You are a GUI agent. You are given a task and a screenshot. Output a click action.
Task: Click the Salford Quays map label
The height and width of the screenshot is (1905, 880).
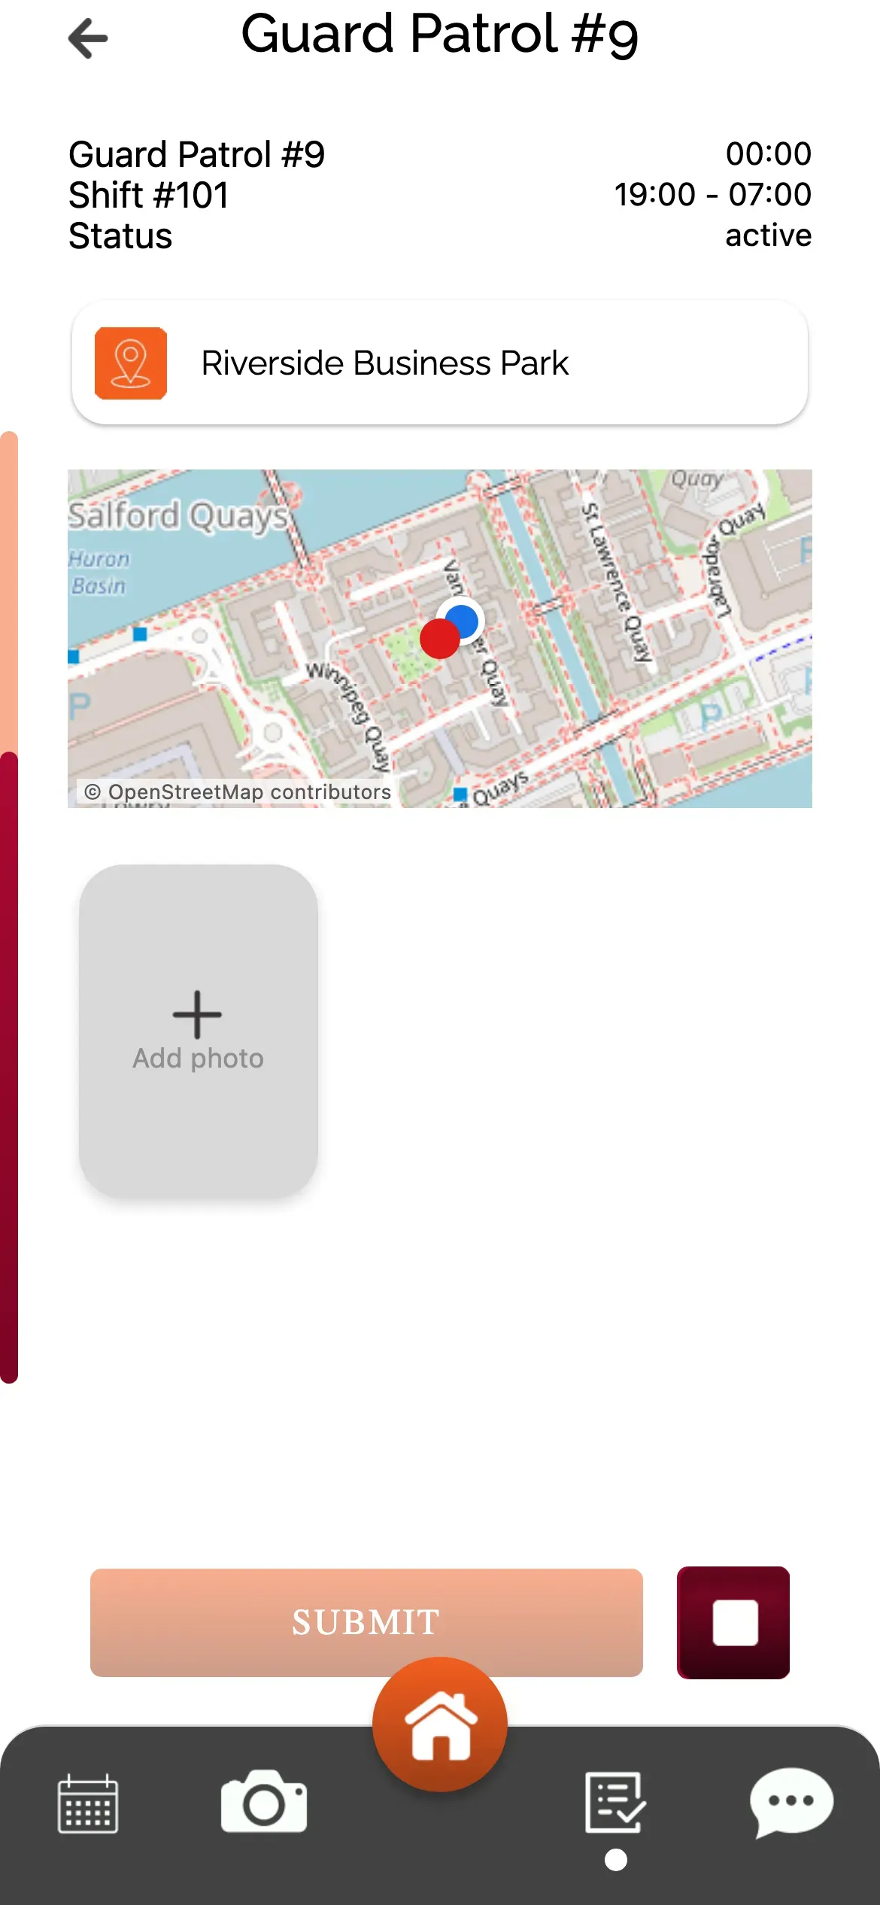pos(178,516)
